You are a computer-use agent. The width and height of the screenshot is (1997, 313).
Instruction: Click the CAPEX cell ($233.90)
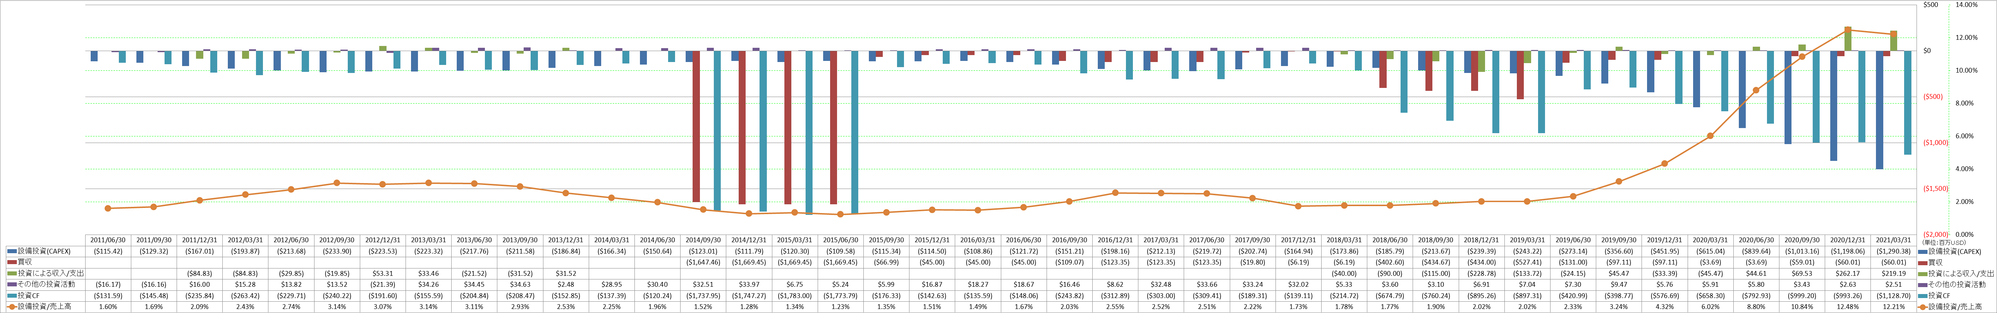(336, 251)
